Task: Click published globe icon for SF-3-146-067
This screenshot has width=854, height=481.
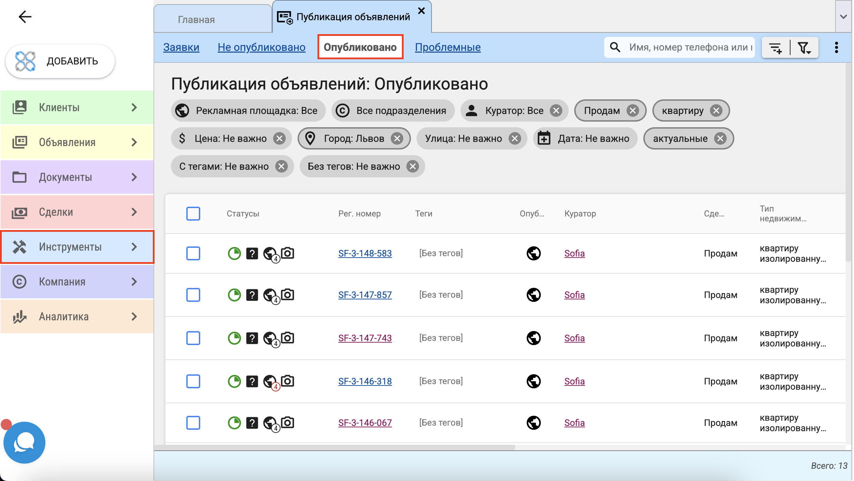Action: click(x=533, y=423)
